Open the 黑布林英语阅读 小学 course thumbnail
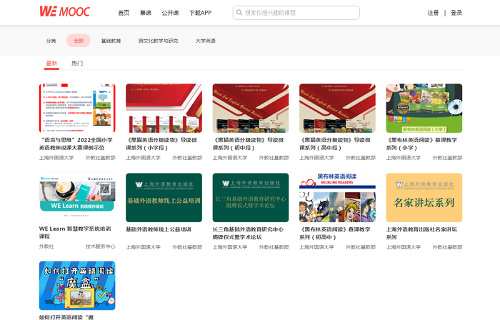Viewport: 500px width, 320px height. (x=424, y=108)
